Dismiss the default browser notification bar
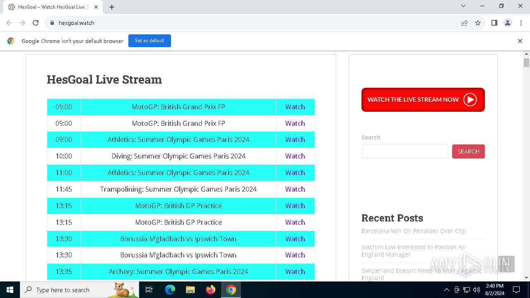530x298 pixels. point(520,41)
